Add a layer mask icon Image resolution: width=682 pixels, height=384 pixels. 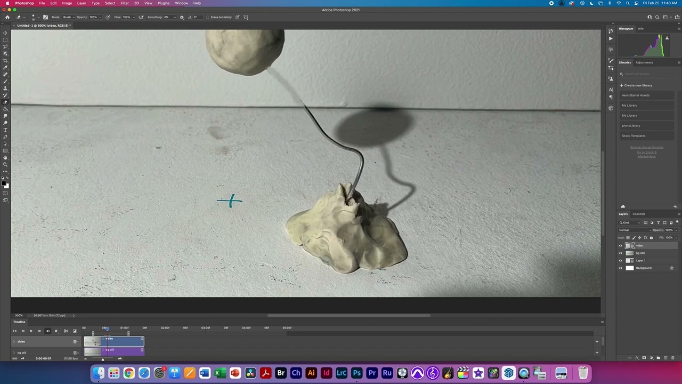(644, 358)
